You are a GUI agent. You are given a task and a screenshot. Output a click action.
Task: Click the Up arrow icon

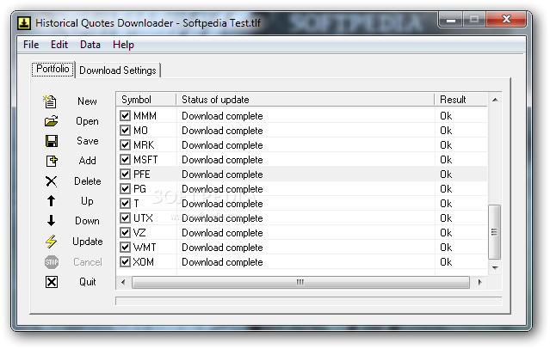tap(51, 201)
